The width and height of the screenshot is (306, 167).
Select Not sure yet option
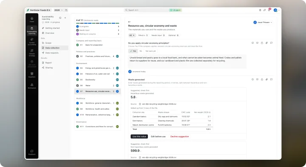pos(150,51)
